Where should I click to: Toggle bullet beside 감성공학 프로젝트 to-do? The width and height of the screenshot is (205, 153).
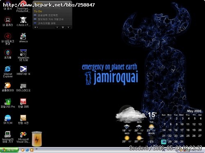pyautogui.click(x=35, y=15)
